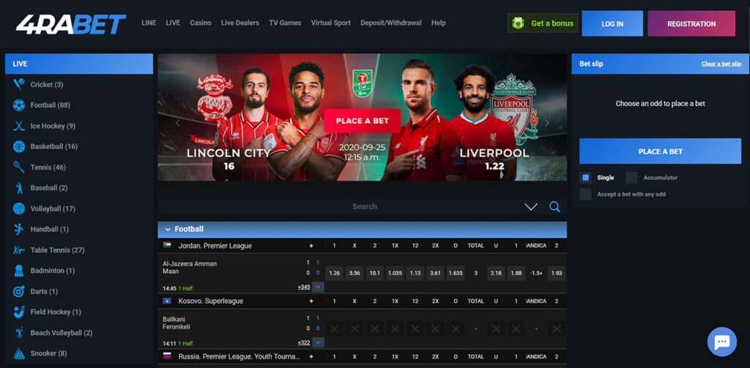Toggle Accept a bet with any odd

point(585,194)
